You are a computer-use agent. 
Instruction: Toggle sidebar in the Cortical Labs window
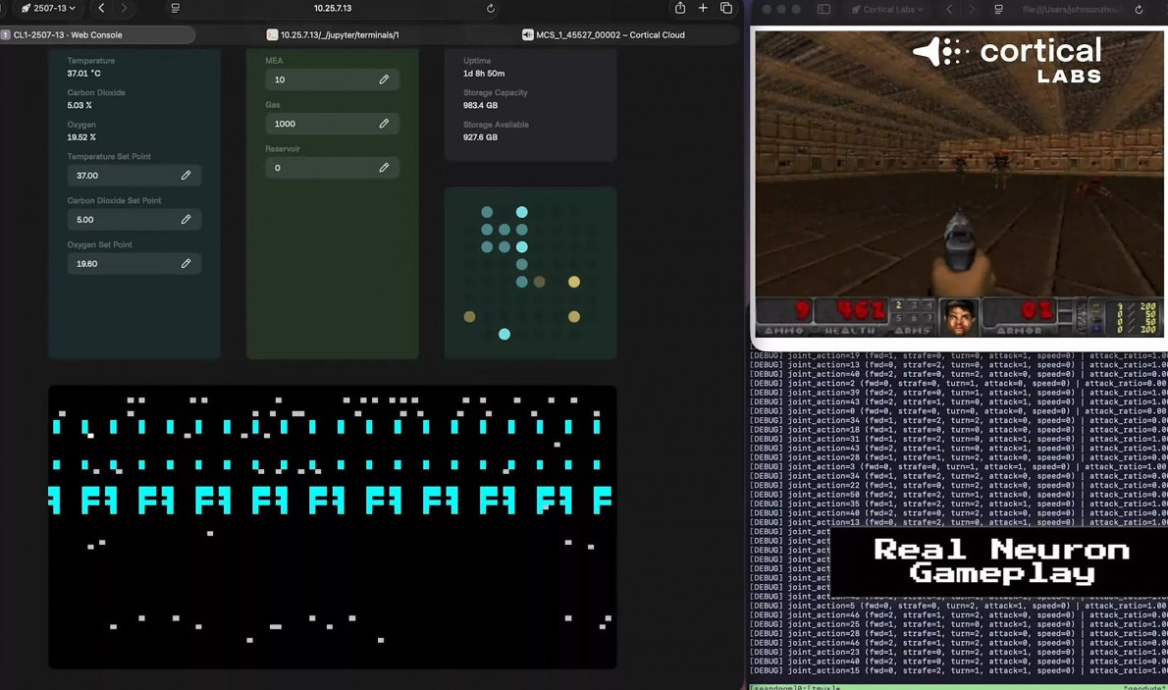(823, 10)
